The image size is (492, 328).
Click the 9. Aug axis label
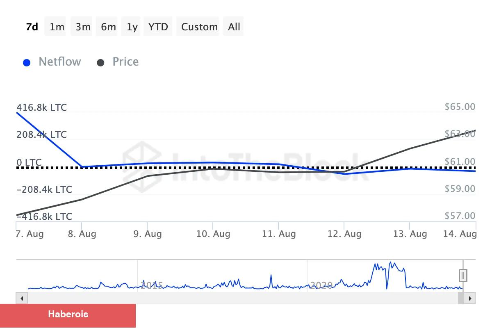click(x=148, y=234)
